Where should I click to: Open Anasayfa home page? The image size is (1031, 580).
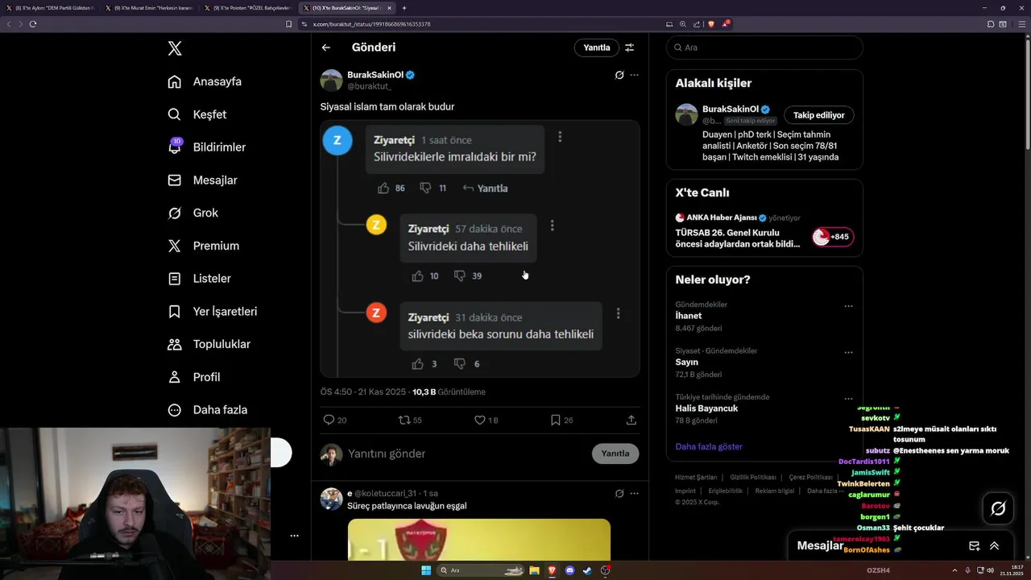(205, 81)
